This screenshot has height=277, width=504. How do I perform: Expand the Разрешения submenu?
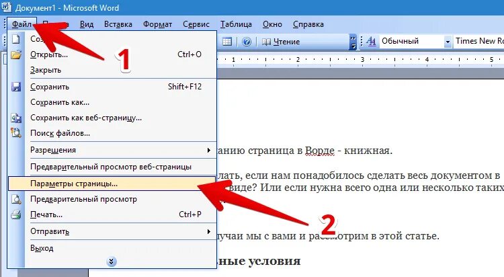(x=112, y=150)
